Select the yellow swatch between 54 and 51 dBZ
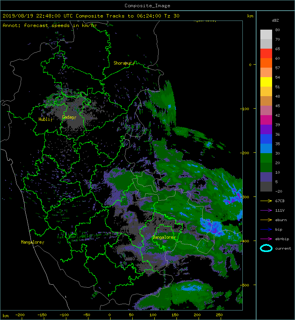295x320 pixels. [x=266, y=82]
